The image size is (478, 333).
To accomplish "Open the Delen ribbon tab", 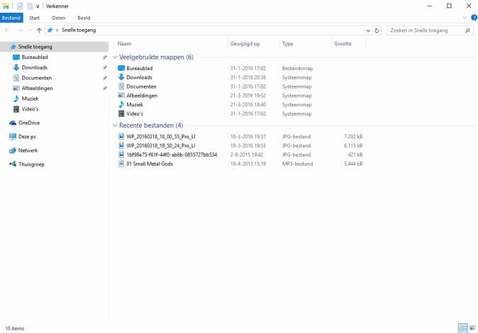I will click(59, 18).
